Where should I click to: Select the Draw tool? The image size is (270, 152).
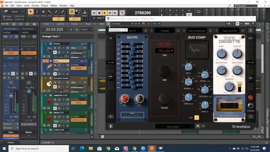tap(56, 12)
